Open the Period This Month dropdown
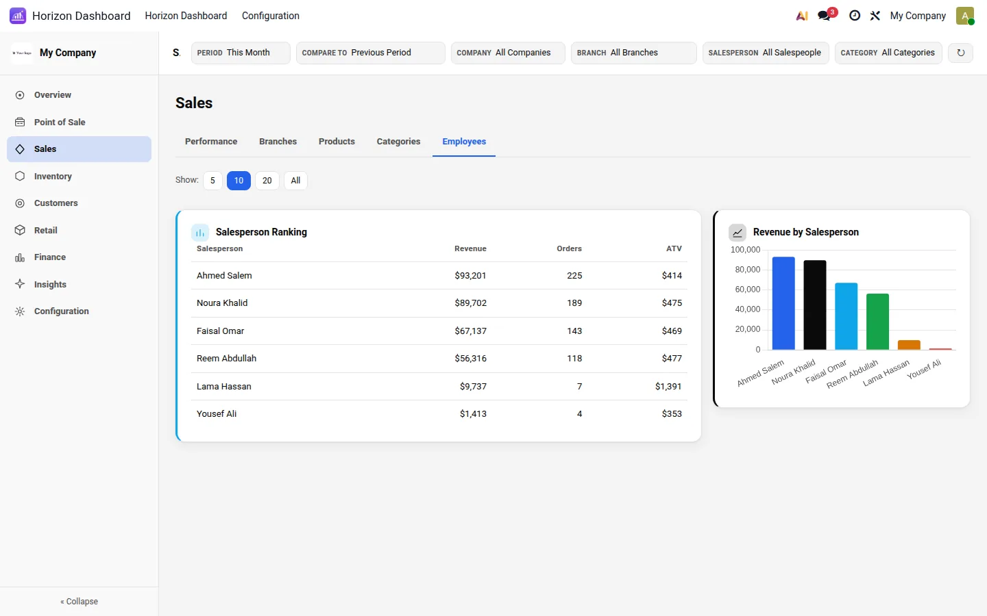This screenshot has width=987, height=616. (241, 53)
